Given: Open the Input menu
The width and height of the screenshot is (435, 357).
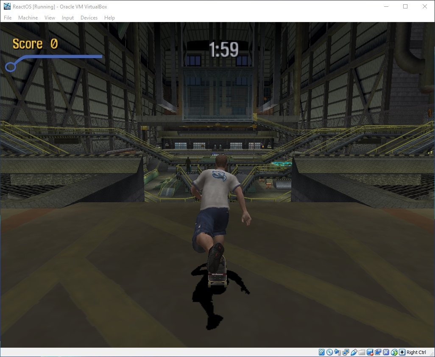Looking at the screenshot, I should click(x=68, y=18).
